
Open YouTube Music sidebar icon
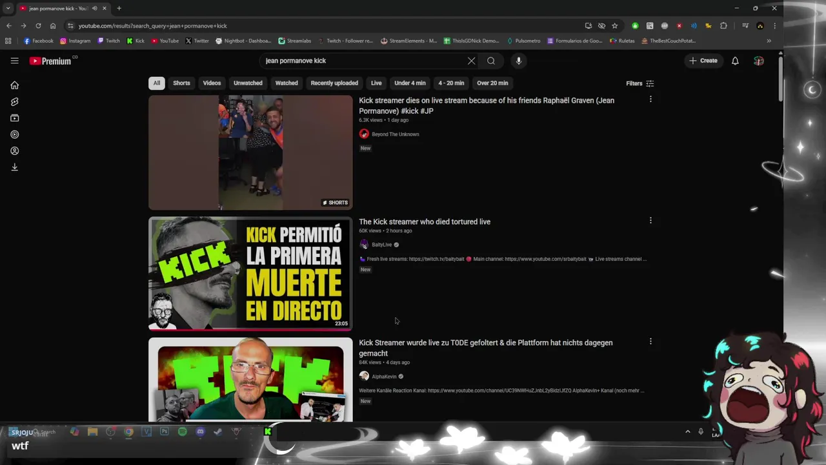point(14,134)
